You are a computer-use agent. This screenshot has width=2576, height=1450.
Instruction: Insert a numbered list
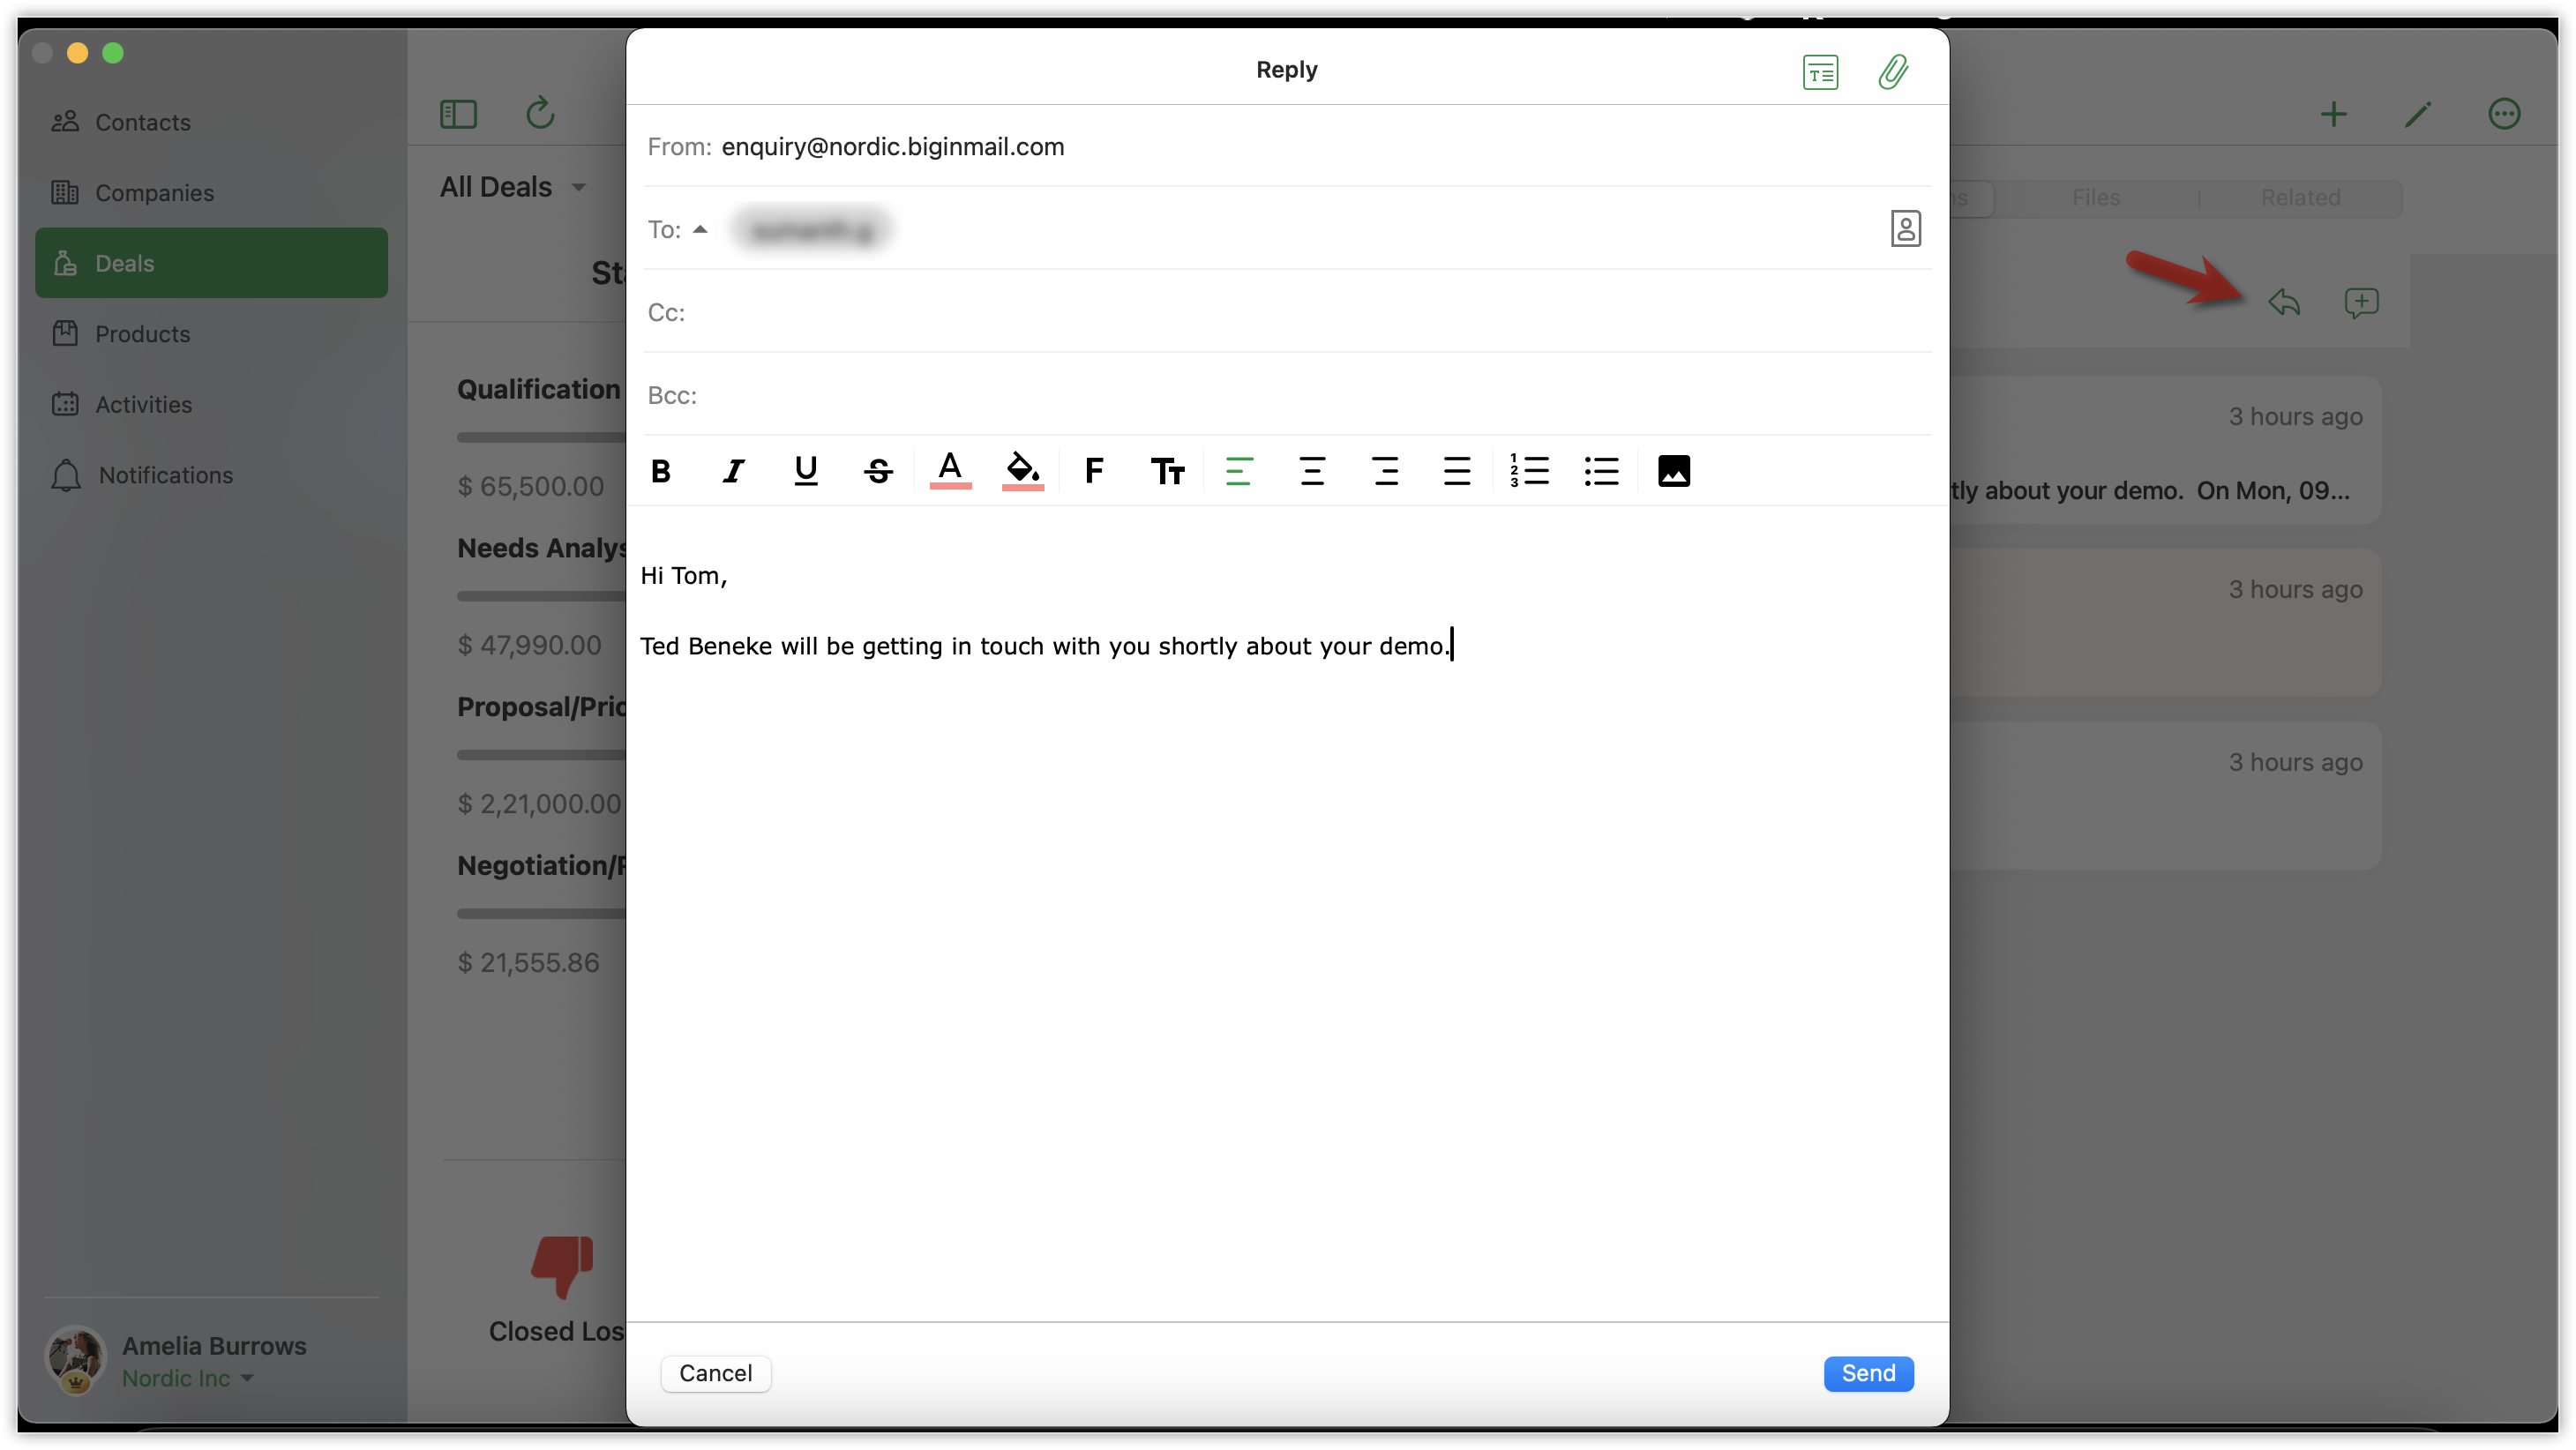click(x=1529, y=471)
